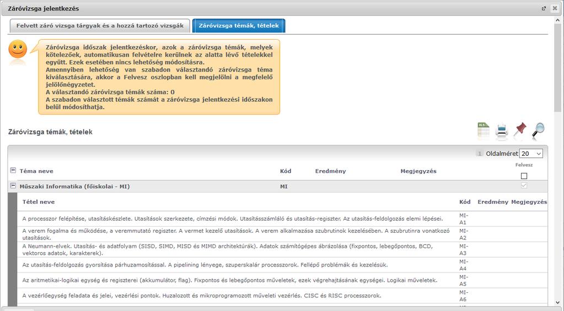
Task: Collapse all rows with the header minus icon
Action: [13, 171]
